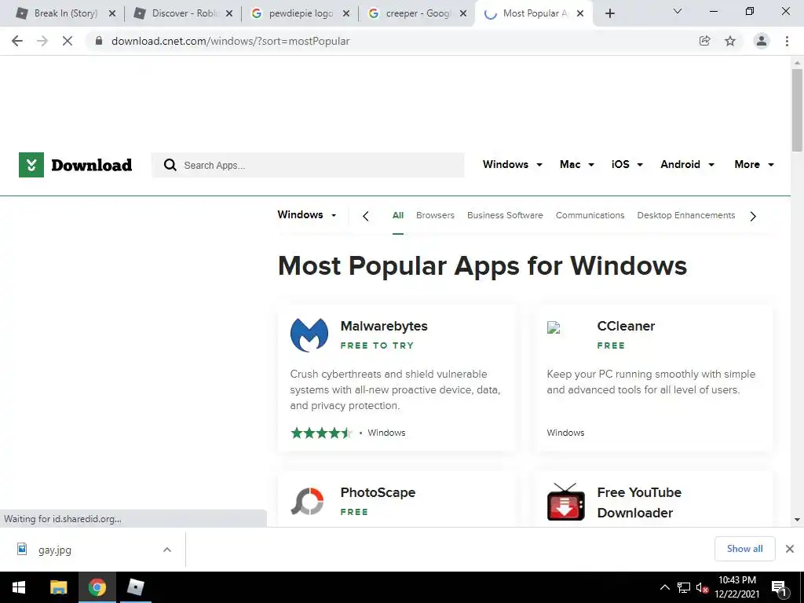Click the browser forward arrow
Image resolution: width=804 pixels, height=603 pixels.
click(x=42, y=41)
